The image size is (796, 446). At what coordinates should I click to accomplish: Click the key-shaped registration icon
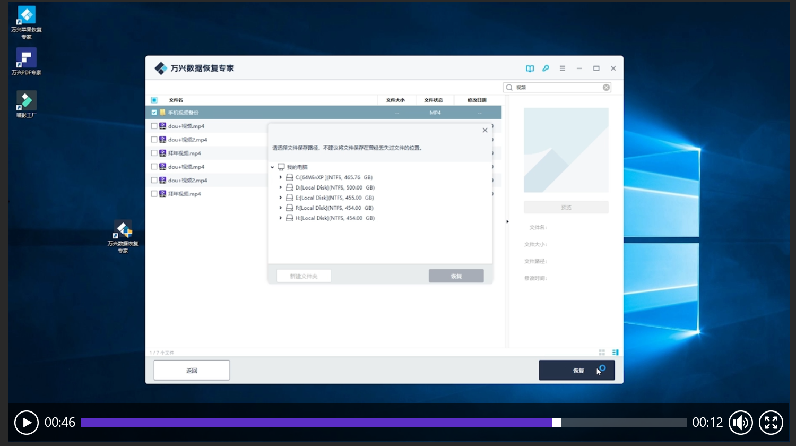546,68
